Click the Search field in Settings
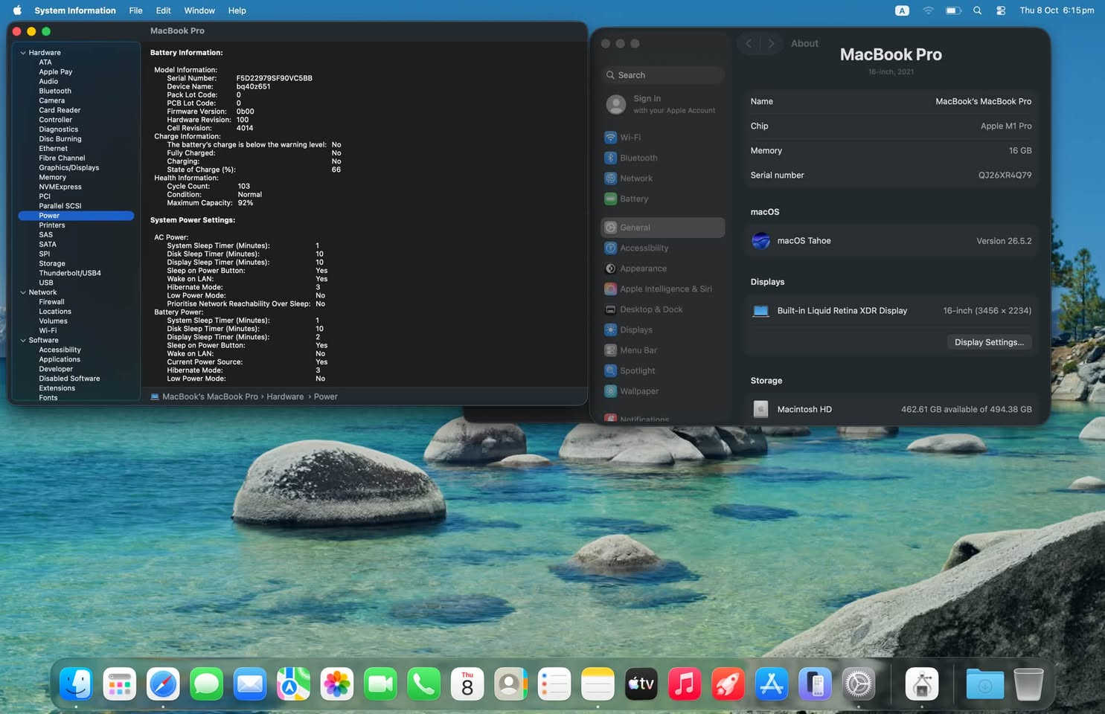 pos(662,75)
